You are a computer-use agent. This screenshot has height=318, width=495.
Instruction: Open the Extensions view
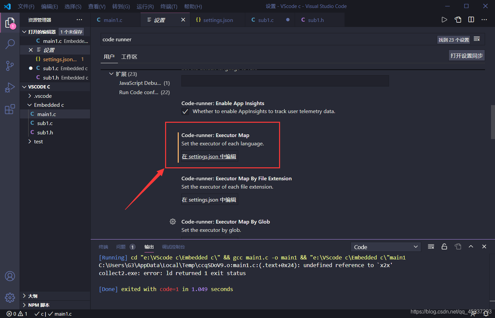point(10,109)
